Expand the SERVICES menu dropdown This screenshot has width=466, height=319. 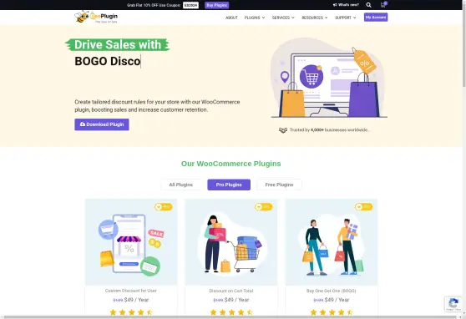click(x=283, y=18)
